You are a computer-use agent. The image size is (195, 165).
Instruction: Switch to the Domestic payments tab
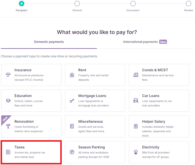coord(49,42)
